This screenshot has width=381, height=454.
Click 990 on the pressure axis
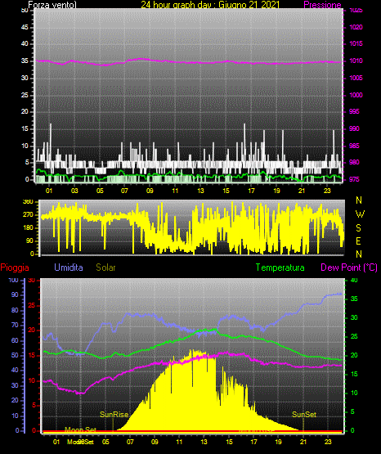[x=354, y=128]
